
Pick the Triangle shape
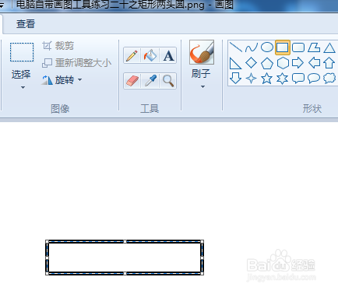pyautogui.click(x=329, y=47)
